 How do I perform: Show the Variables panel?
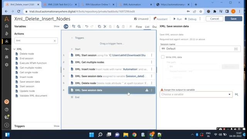(x=57, y=26)
